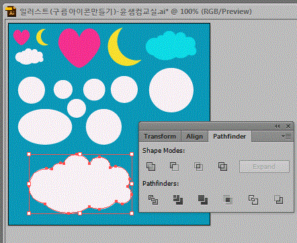Close the Pathfinder panel
Screen dimensions: 297x243
point(288,127)
